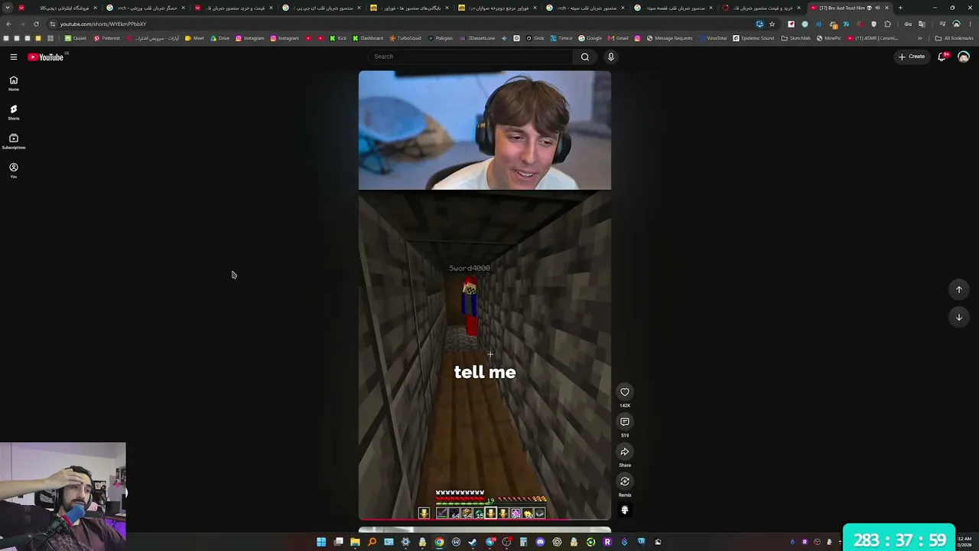This screenshot has width=979, height=551.
Task: Pause the Short by clicking the video
Action: click(x=485, y=295)
